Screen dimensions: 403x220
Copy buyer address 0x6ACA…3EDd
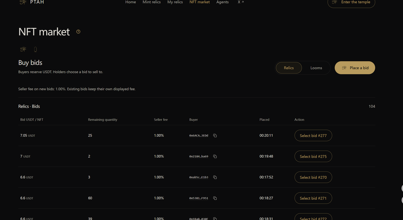pos(215,135)
